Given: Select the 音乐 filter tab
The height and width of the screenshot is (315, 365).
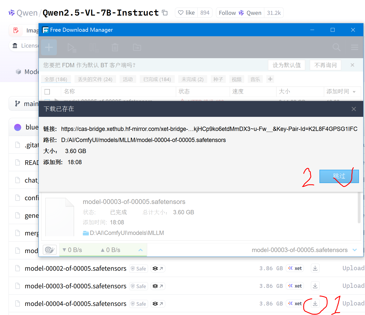Looking at the screenshot, I should [255, 79].
